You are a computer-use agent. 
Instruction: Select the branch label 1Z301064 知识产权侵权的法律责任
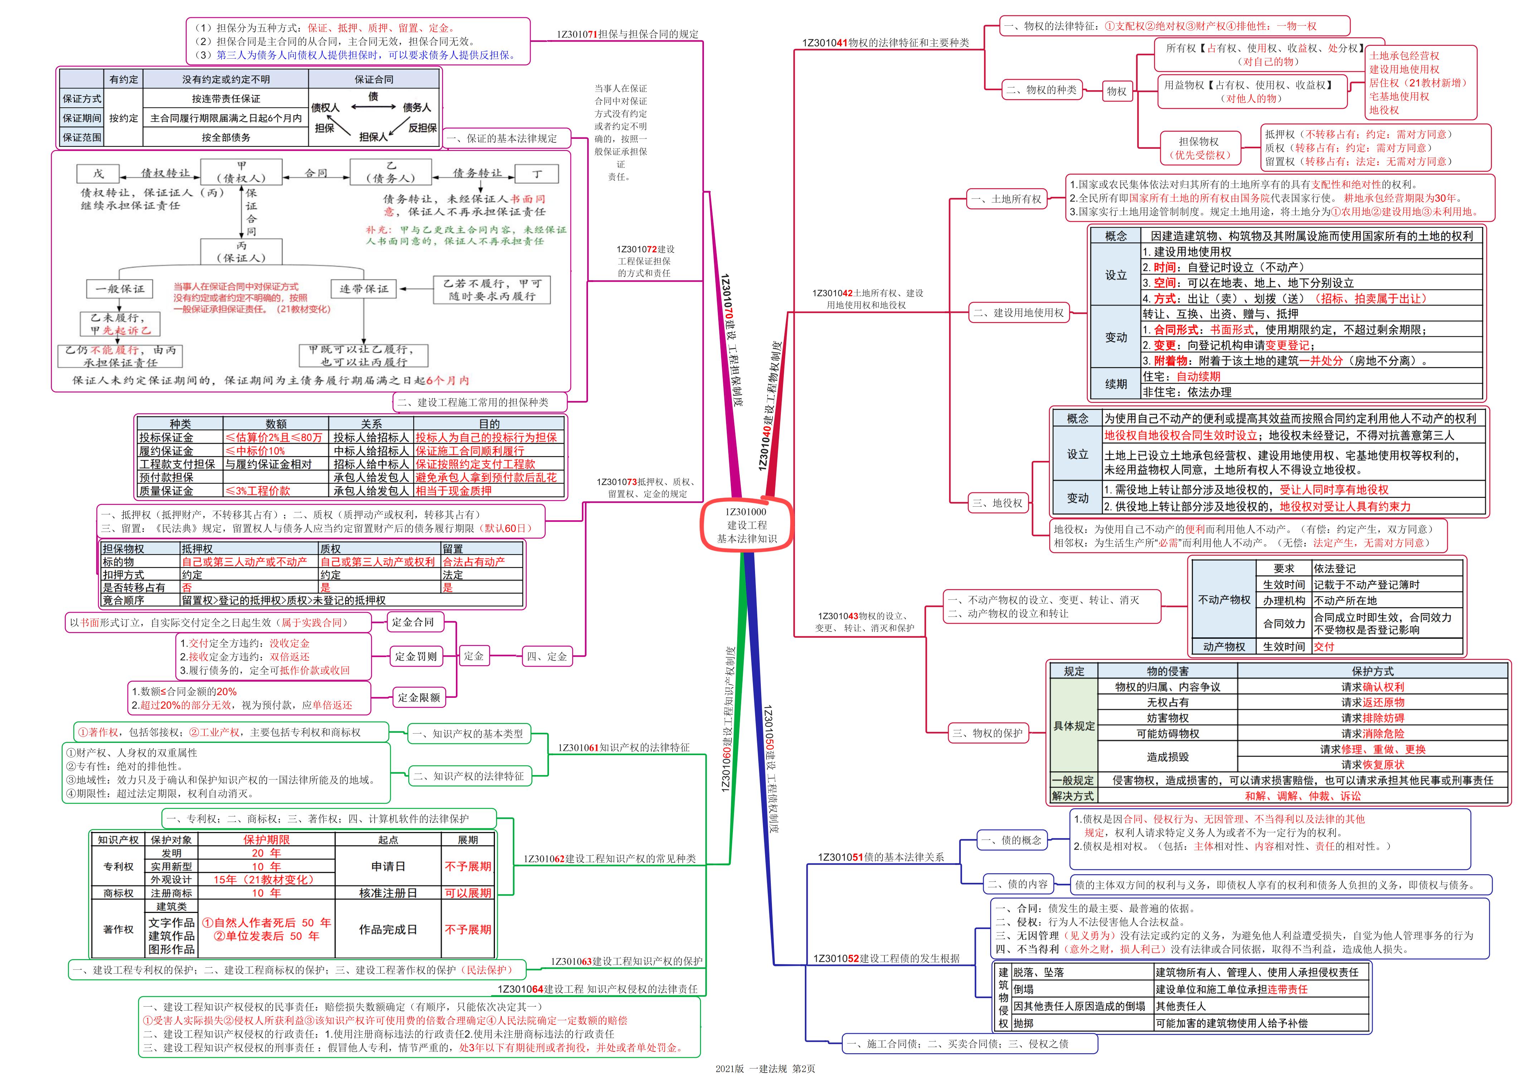pos(597,989)
